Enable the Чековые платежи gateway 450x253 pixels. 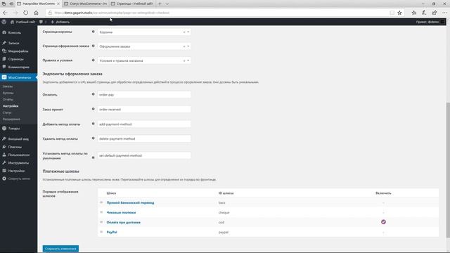coord(383,212)
